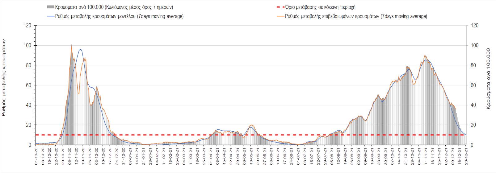Click the blue line legend marker
The height and width of the screenshot is (173, 496).
(51, 16)
